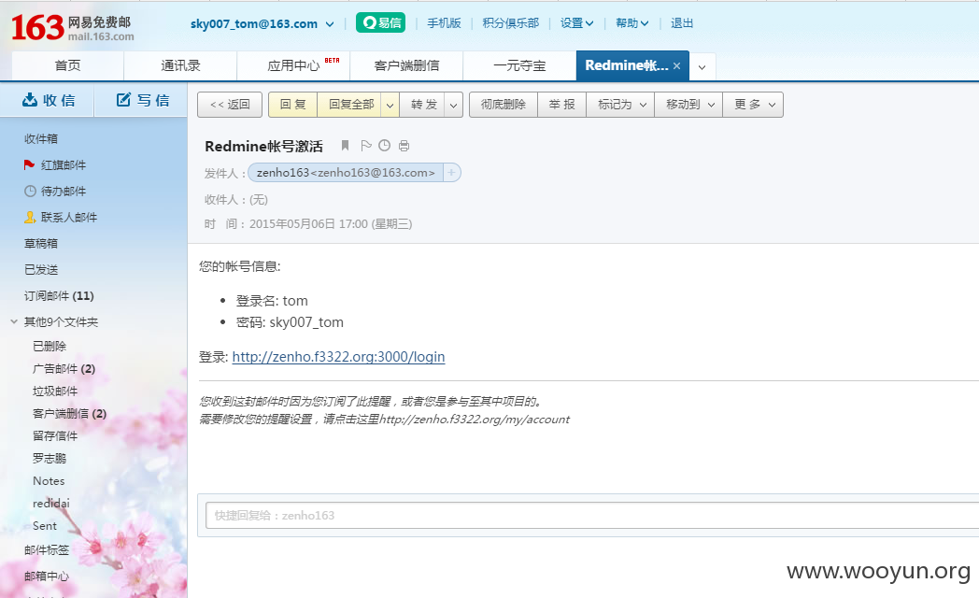
Task: Open the 客户端删信 (2) sidebar folder
Action: click(69, 413)
